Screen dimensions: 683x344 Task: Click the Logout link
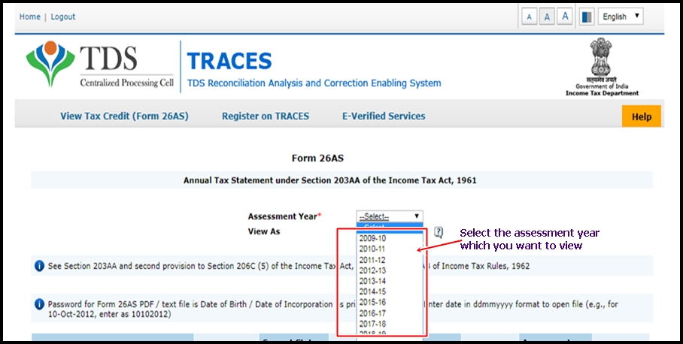coord(62,17)
